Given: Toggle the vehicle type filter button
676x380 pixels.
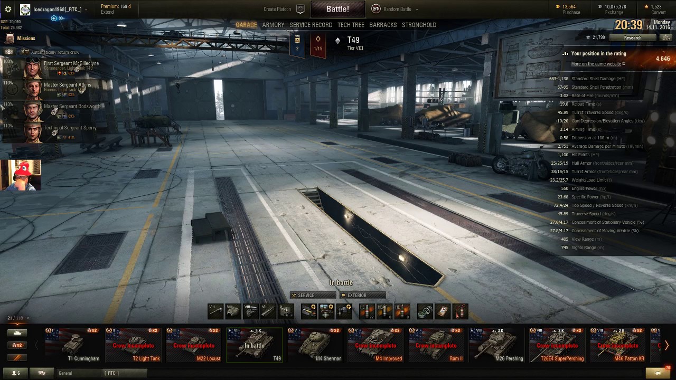Looking at the screenshot, I should tap(17, 333).
